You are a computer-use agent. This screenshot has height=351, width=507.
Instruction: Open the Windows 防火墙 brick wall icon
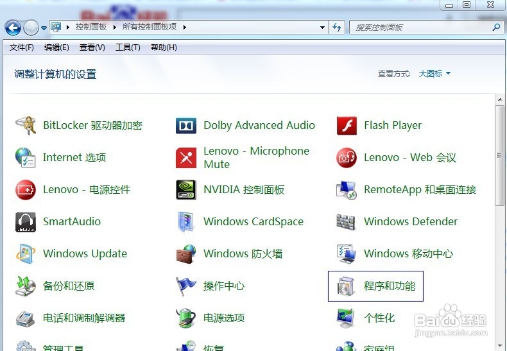pyautogui.click(x=186, y=254)
